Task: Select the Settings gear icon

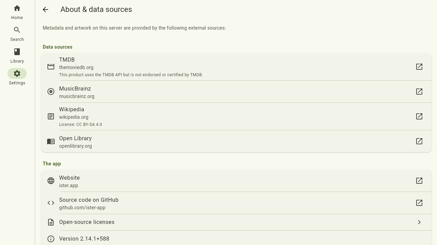Action: click(x=17, y=73)
